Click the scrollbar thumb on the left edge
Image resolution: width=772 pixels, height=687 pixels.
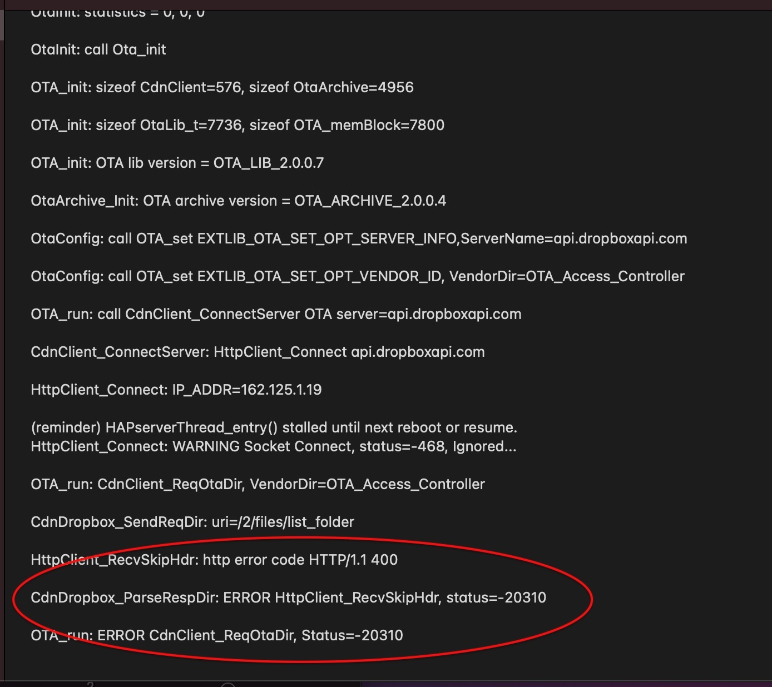click(2, 25)
